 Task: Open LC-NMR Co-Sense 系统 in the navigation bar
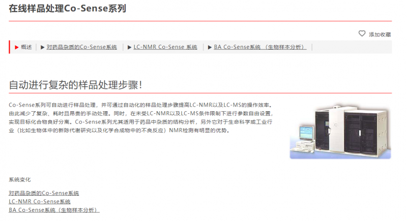(x=165, y=47)
